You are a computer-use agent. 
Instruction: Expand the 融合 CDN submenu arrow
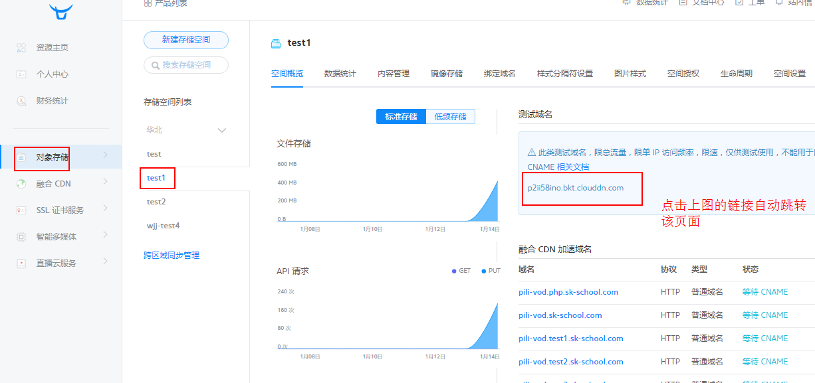click(x=105, y=183)
